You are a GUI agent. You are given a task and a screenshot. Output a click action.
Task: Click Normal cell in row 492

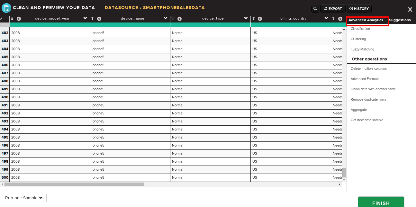211,113
